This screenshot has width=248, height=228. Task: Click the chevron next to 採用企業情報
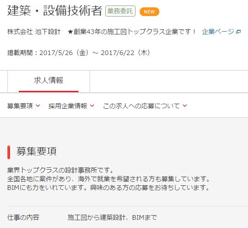coord(92,106)
